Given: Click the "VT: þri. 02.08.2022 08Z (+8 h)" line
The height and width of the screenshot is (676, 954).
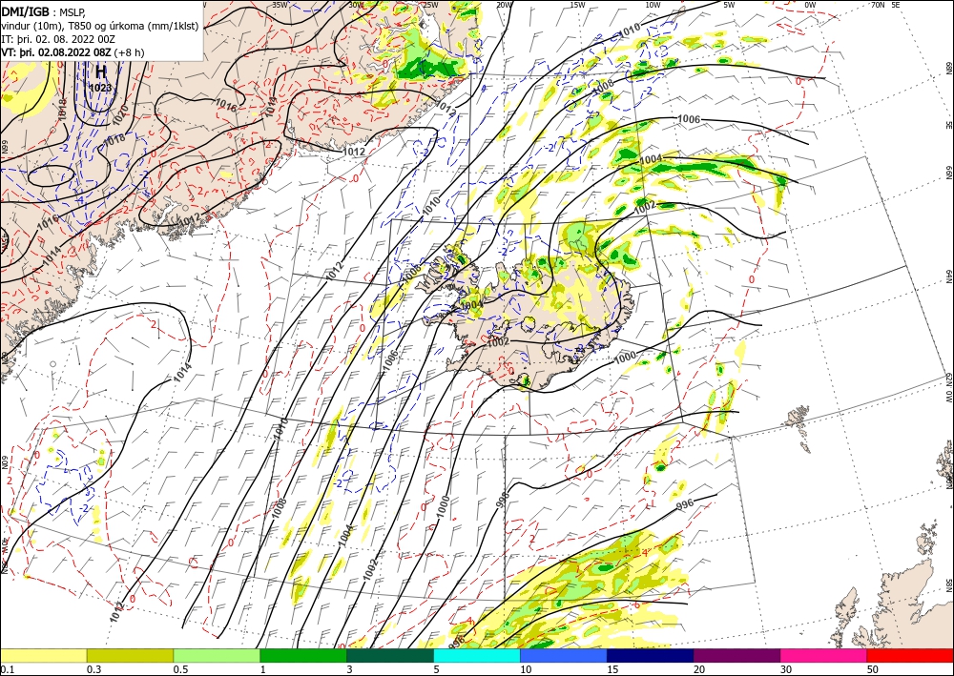Looking at the screenshot, I should click(73, 52).
